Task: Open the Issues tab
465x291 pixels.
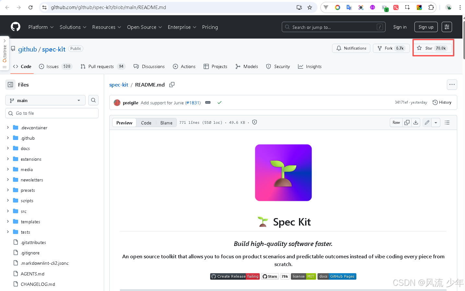Action: coord(55,66)
